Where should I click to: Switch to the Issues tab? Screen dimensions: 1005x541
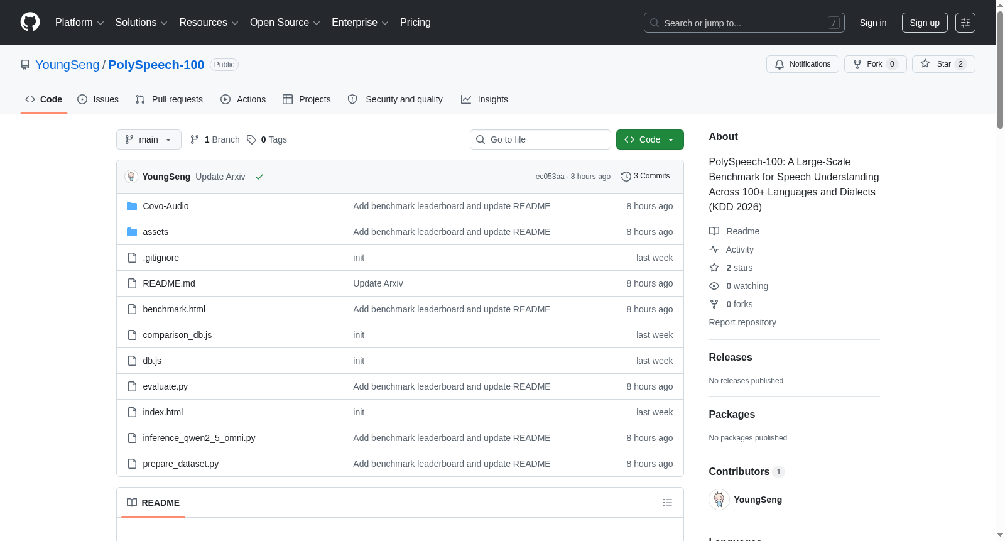tap(98, 99)
